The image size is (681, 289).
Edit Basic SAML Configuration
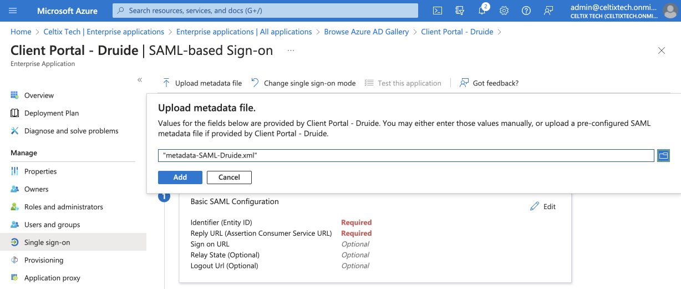point(543,206)
